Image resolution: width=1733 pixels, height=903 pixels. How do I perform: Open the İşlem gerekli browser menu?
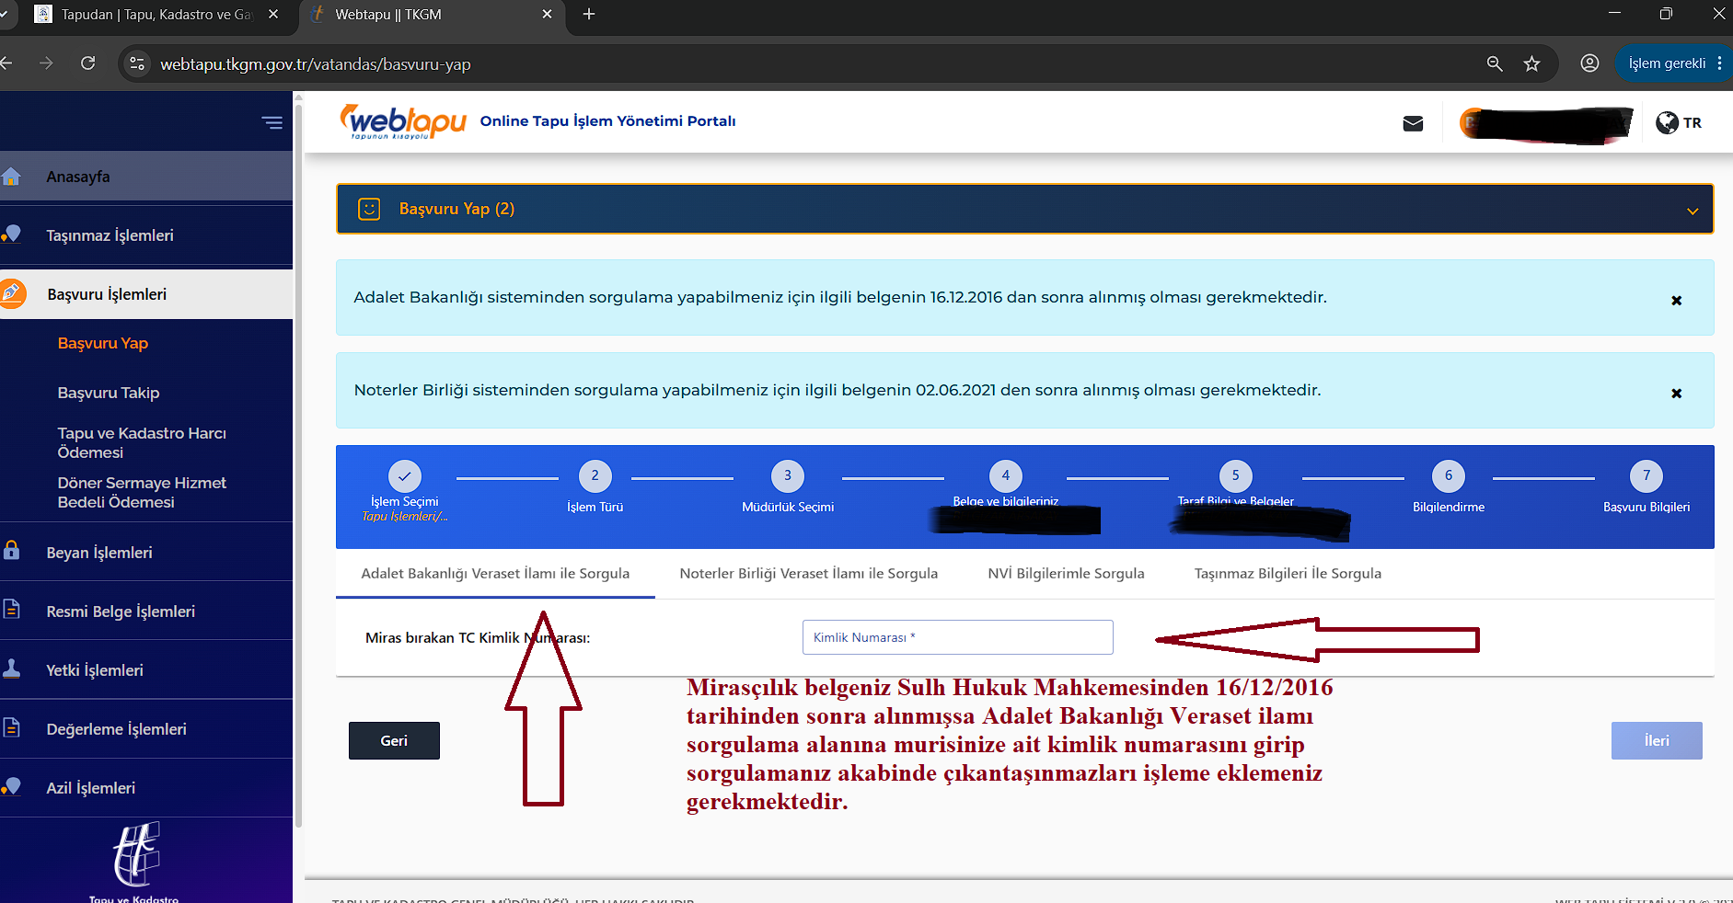[x=1673, y=63]
